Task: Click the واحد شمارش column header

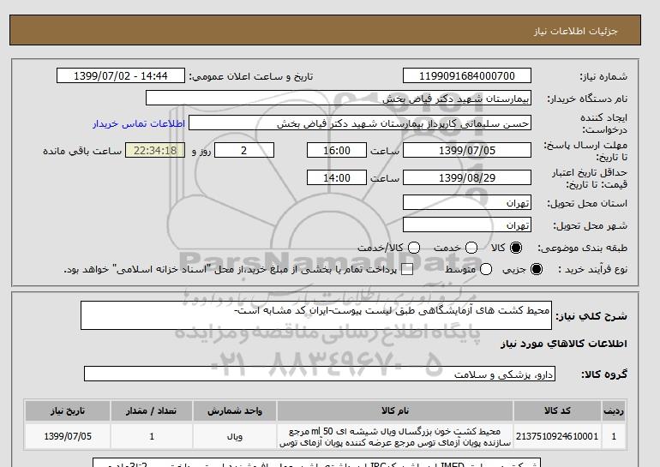Action: 235,411
